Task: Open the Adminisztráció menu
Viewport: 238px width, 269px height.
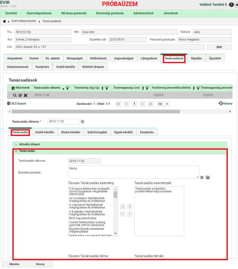Action: 143,13
